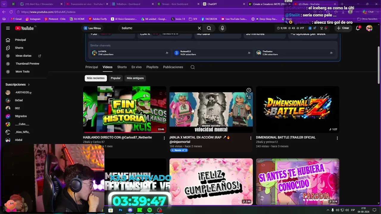Open the SI ANTES TE HUBIERA CONOCIDO thumbnail
This screenshot has height=214, width=381.
click(298, 182)
